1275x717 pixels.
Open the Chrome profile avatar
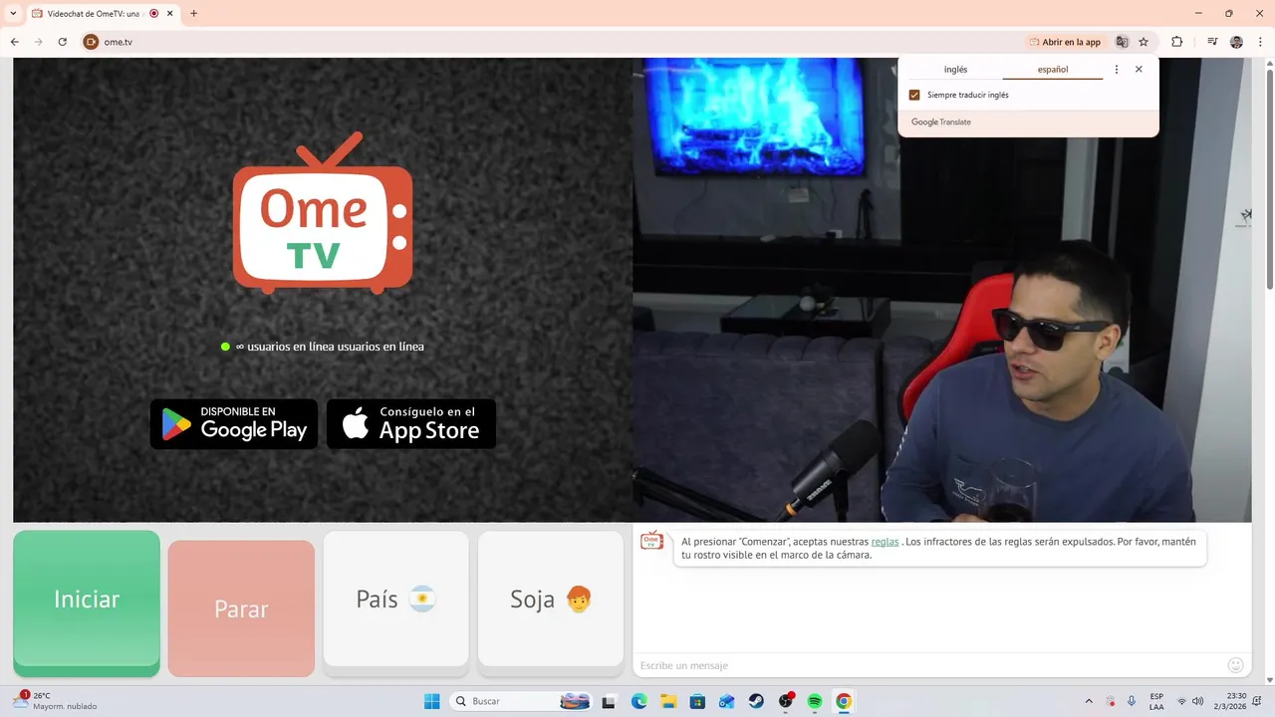pos(1236,42)
